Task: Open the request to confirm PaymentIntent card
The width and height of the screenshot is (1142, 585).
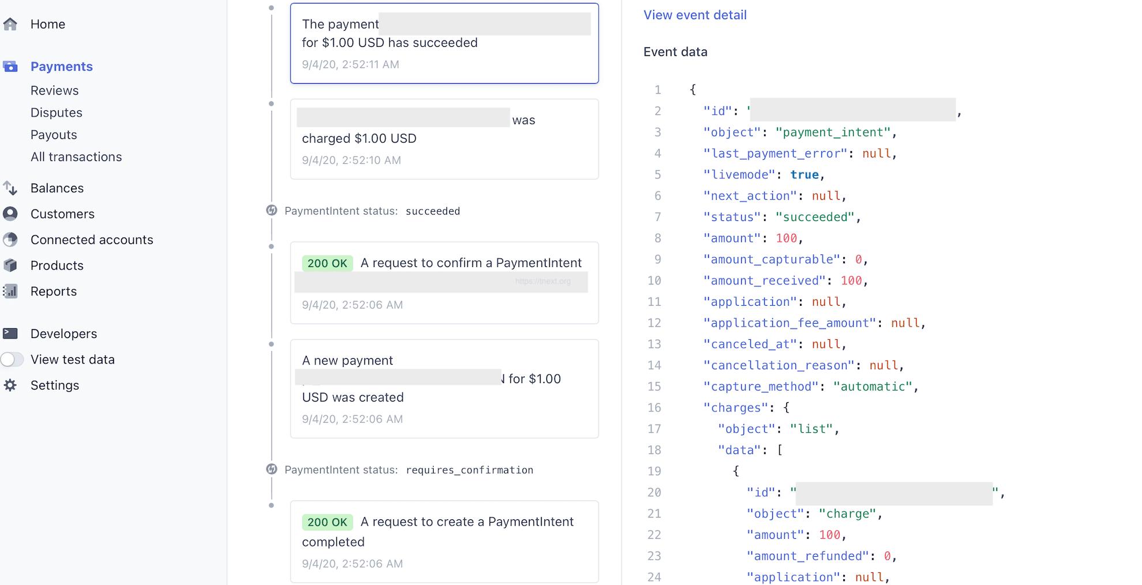Action: [444, 283]
